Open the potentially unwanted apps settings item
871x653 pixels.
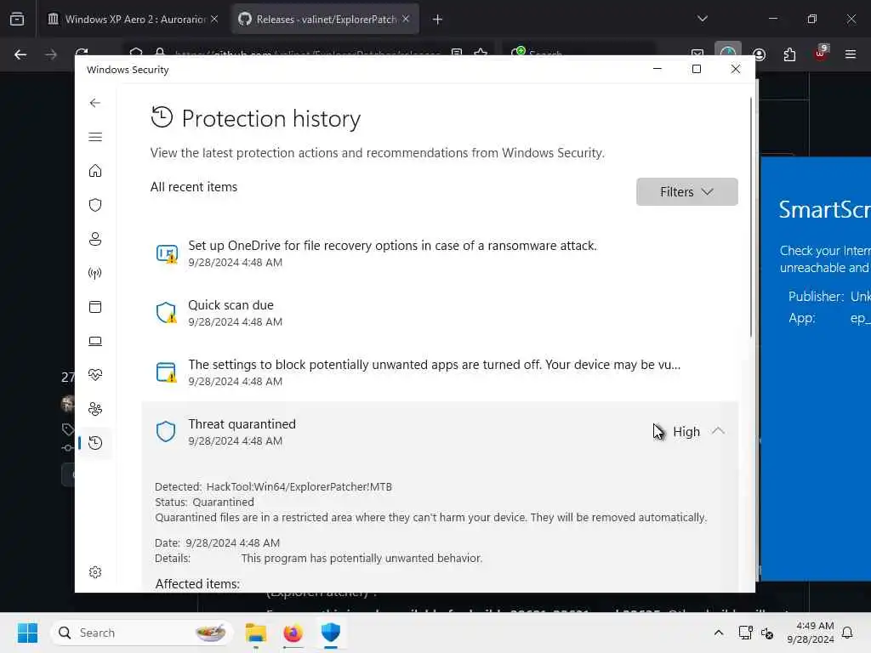(x=440, y=372)
